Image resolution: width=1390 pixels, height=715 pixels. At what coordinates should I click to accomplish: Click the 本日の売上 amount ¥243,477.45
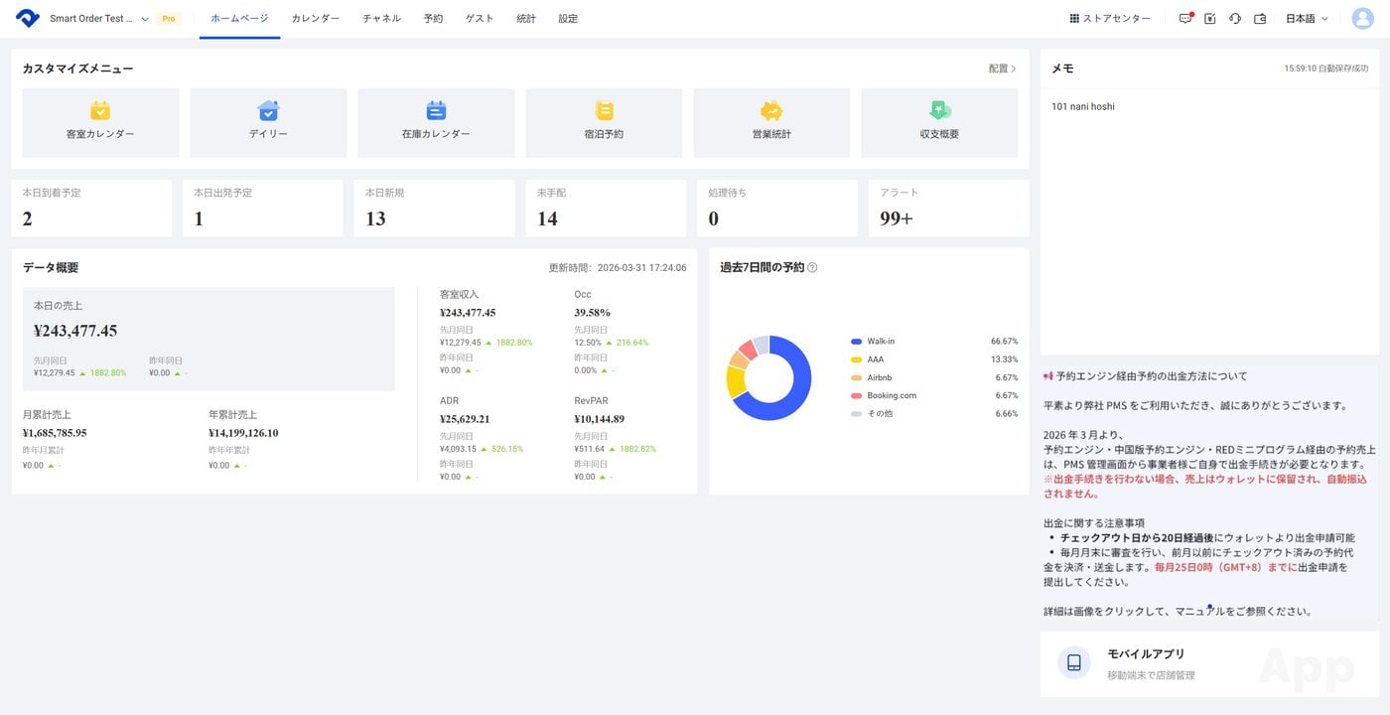pyautogui.click(x=75, y=331)
